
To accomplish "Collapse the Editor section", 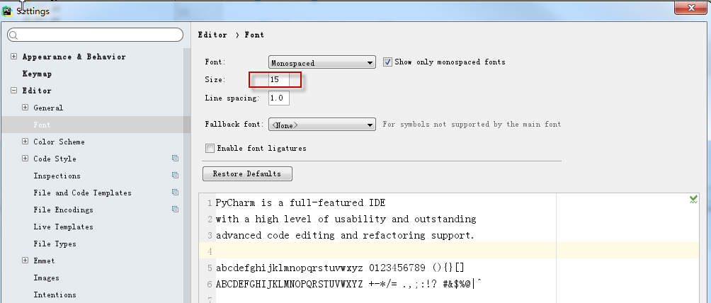I will 13,91.
